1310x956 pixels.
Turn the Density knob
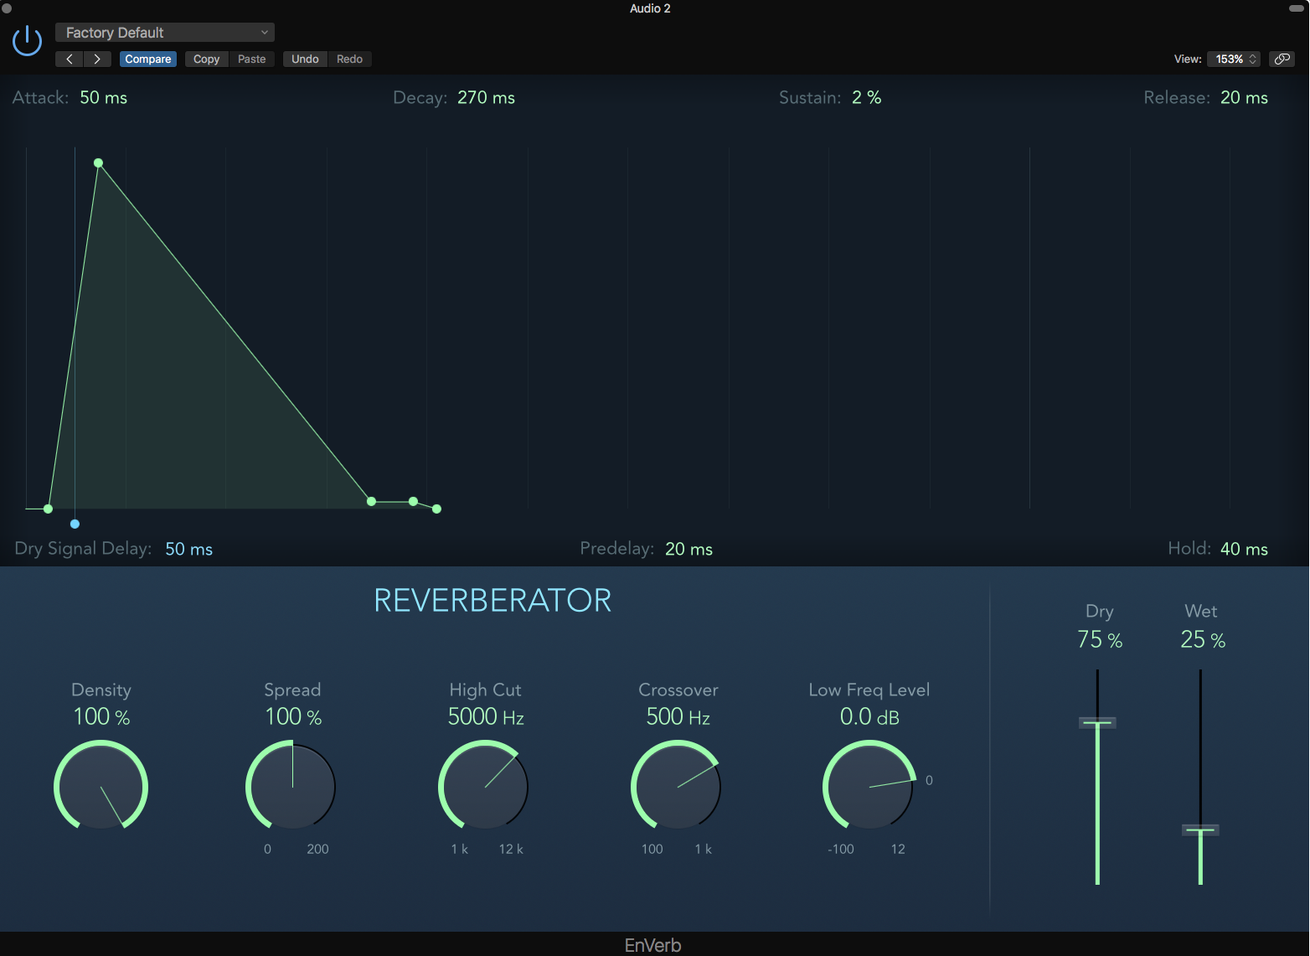tap(101, 786)
